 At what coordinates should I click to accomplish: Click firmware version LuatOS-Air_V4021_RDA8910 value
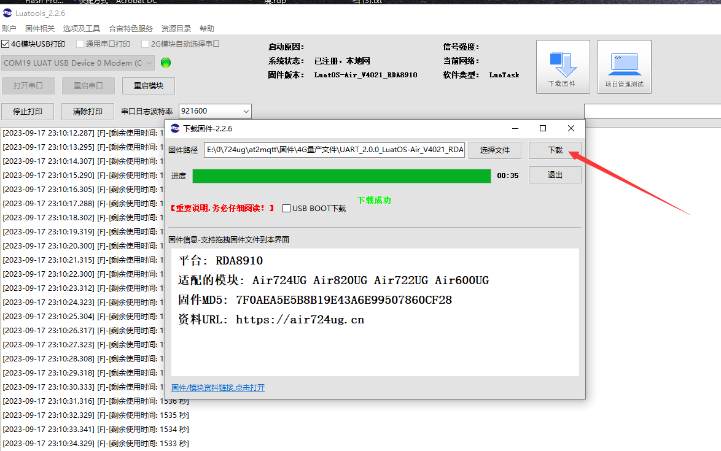click(365, 75)
